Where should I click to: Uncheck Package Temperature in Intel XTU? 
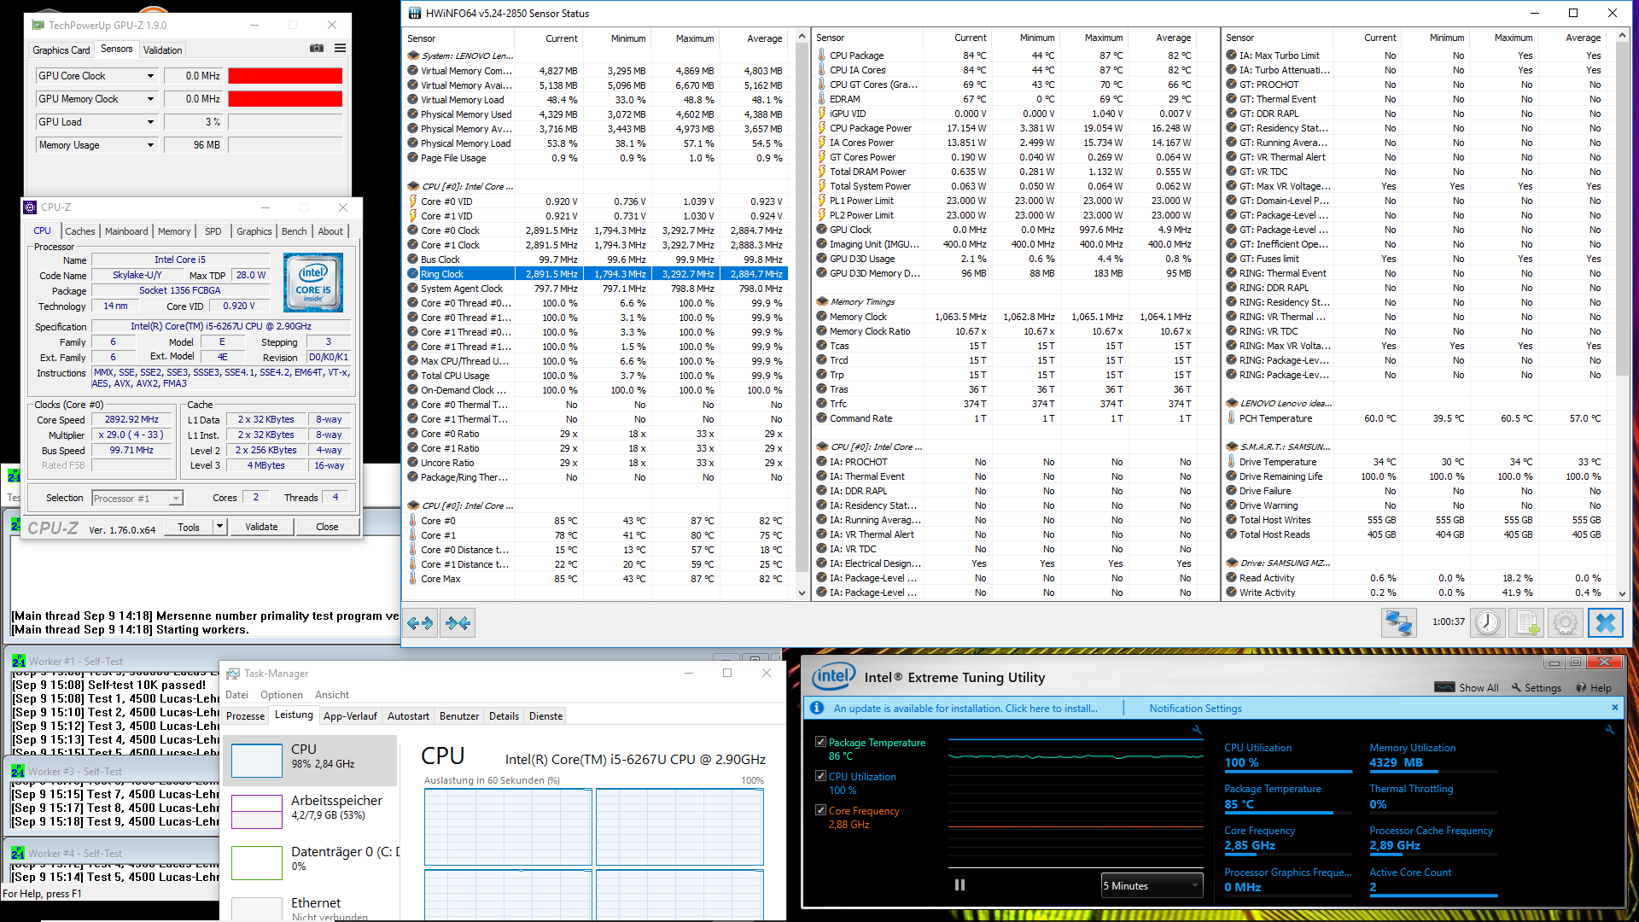[x=820, y=742]
